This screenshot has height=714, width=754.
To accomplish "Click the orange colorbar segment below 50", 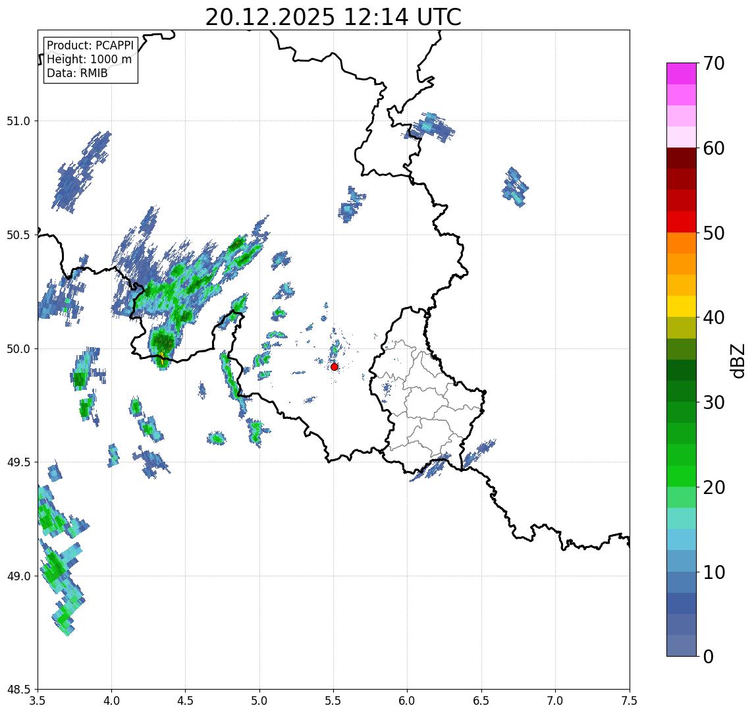I will tap(682, 243).
